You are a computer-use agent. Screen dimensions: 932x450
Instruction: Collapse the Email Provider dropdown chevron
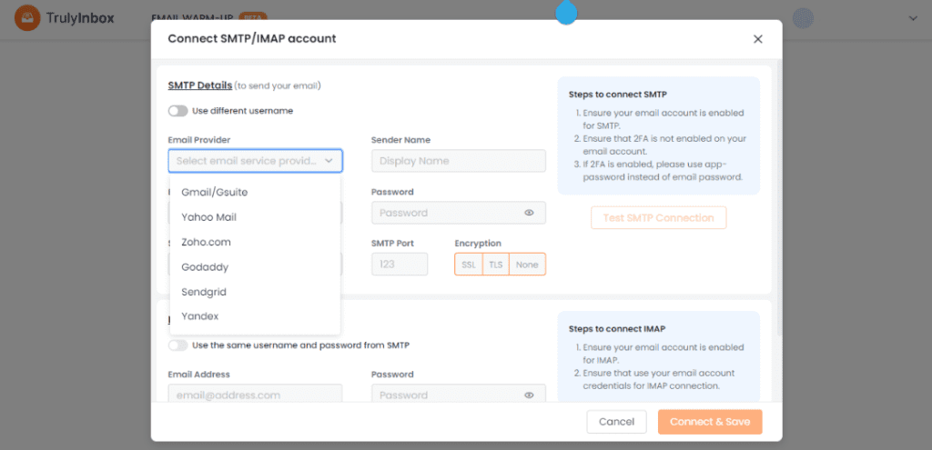329,161
